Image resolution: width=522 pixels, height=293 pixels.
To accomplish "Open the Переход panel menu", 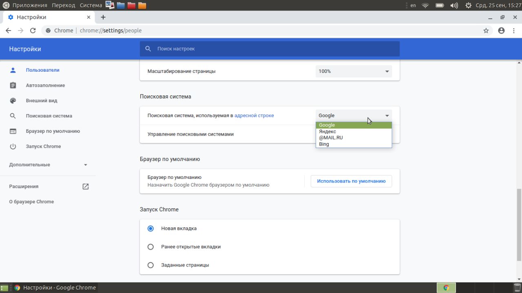I will [64, 5].
